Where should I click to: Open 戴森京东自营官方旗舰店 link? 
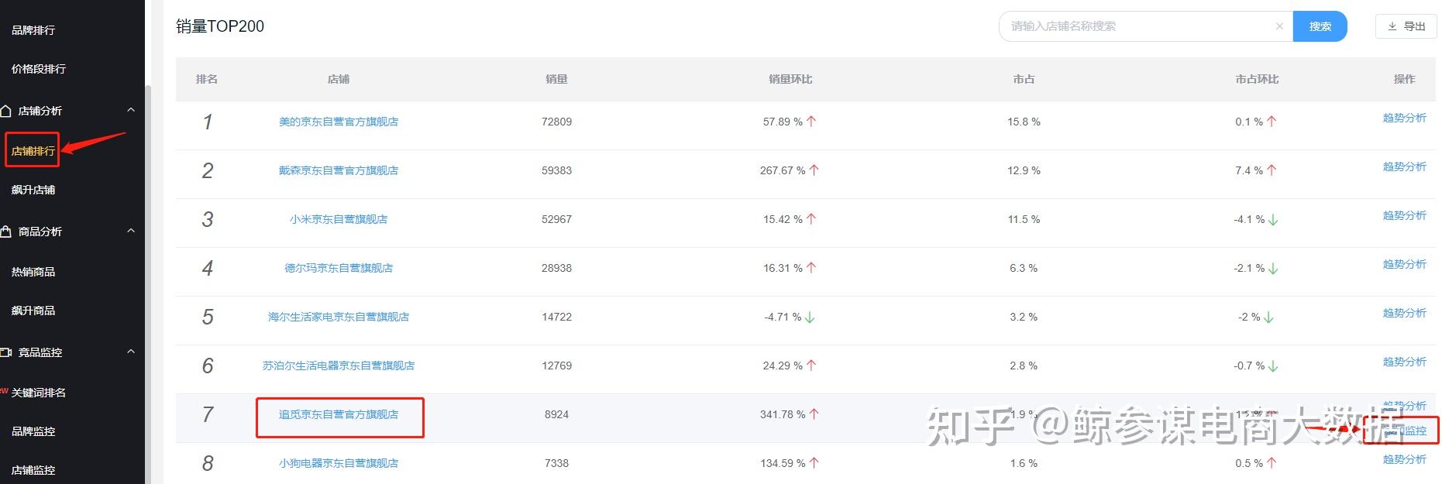pyautogui.click(x=339, y=170)
